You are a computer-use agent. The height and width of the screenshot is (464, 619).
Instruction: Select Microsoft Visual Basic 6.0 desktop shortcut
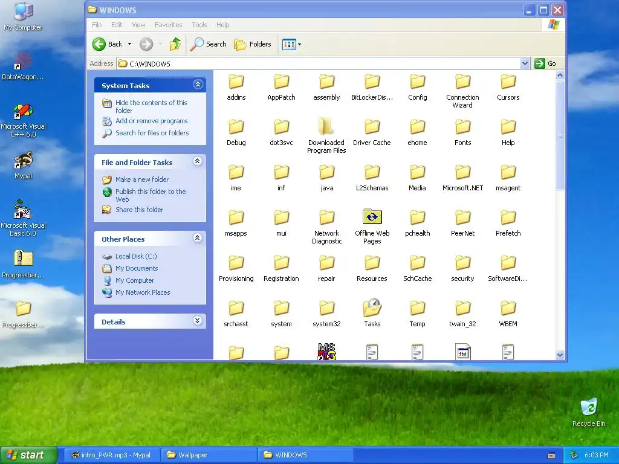click(x=23, y=219)
